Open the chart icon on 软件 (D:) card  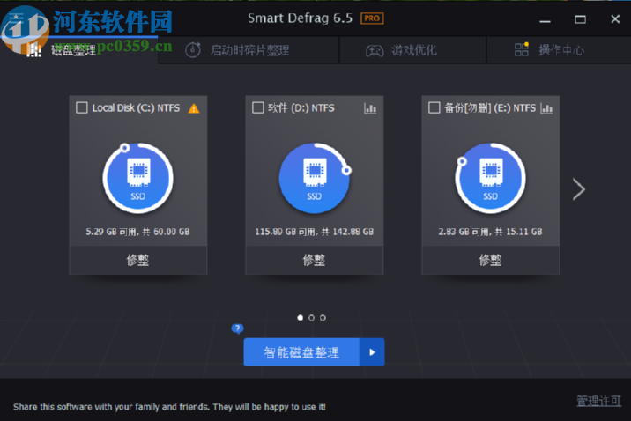(x=370, y=108)
